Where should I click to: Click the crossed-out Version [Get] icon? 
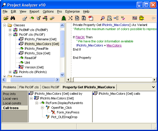click(x=21, y=67)
